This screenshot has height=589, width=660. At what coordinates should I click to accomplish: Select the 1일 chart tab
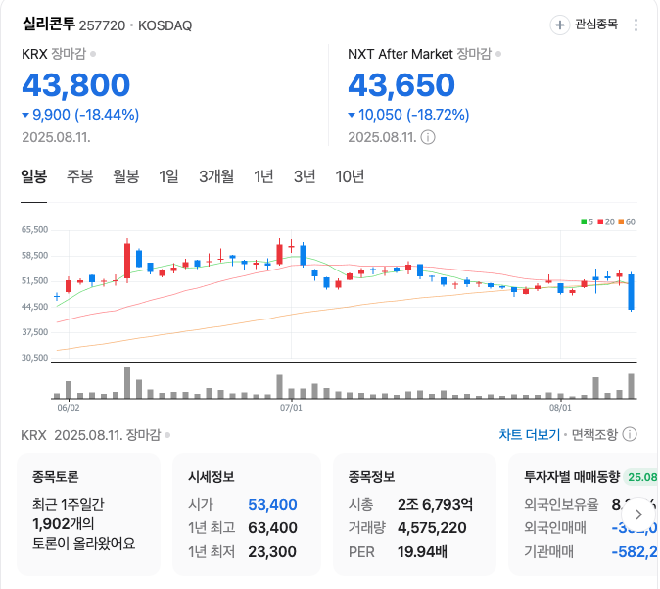point(168,176)
